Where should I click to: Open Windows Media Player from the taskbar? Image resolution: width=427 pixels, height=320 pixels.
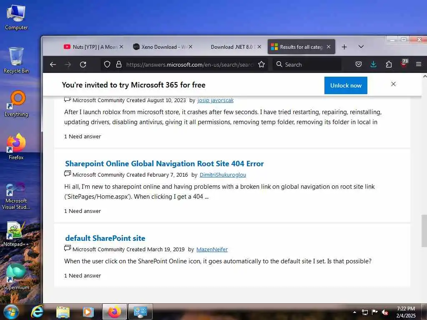click(88, 312)
